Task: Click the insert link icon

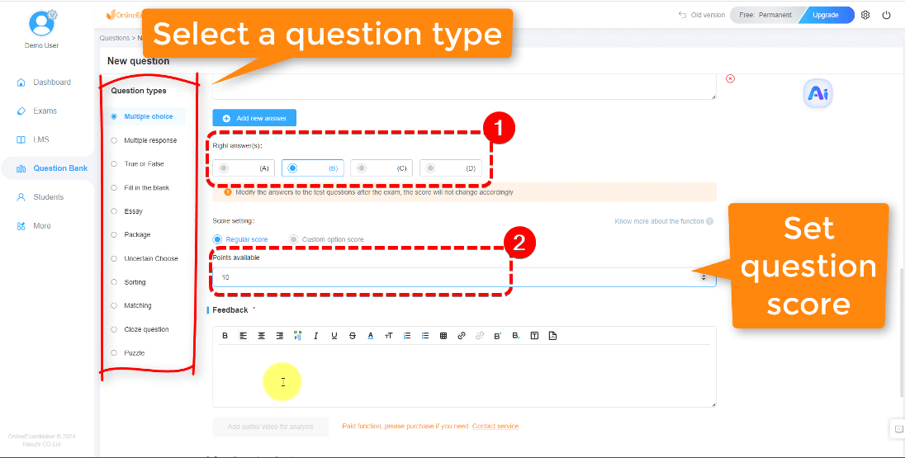Action: pos(462,336)
